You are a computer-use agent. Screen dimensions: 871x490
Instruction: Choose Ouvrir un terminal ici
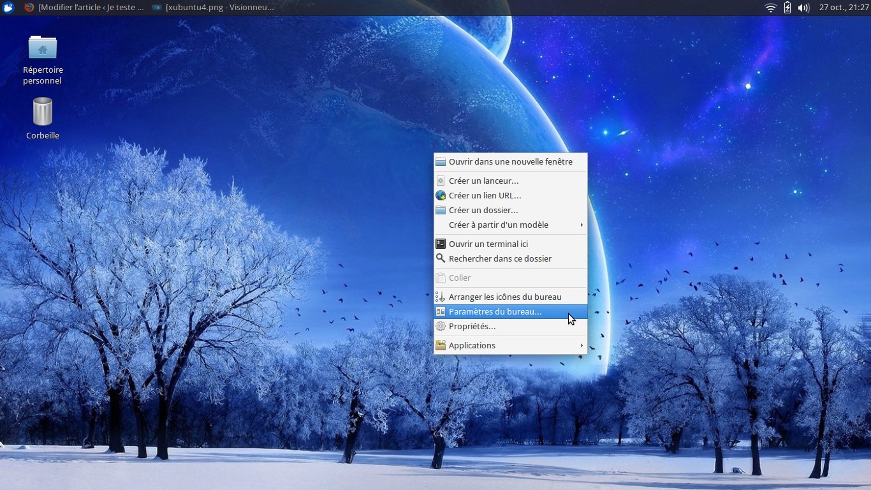point(510,244)
